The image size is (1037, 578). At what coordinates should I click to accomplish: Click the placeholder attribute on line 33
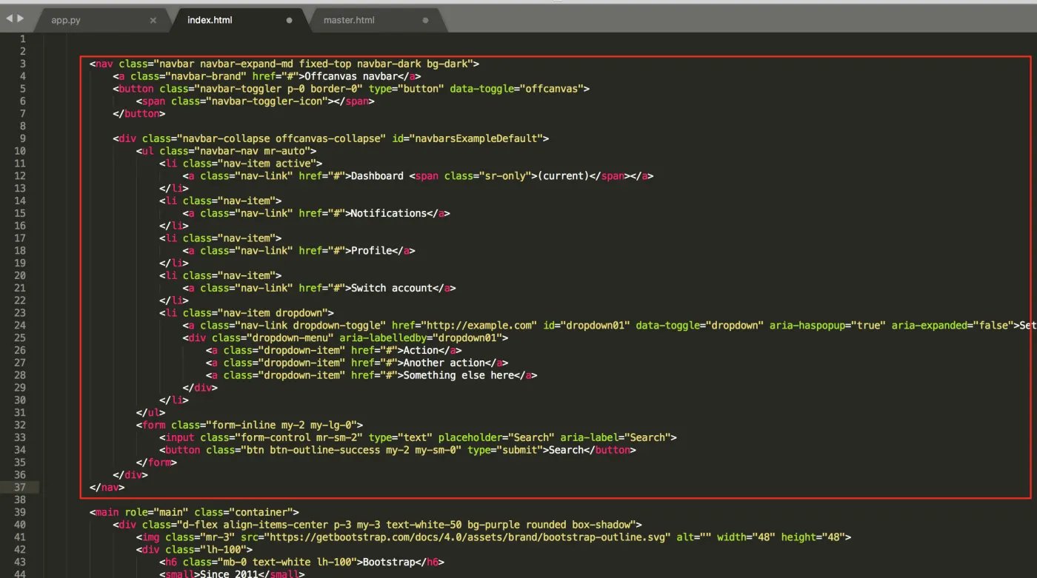point(496,437)
